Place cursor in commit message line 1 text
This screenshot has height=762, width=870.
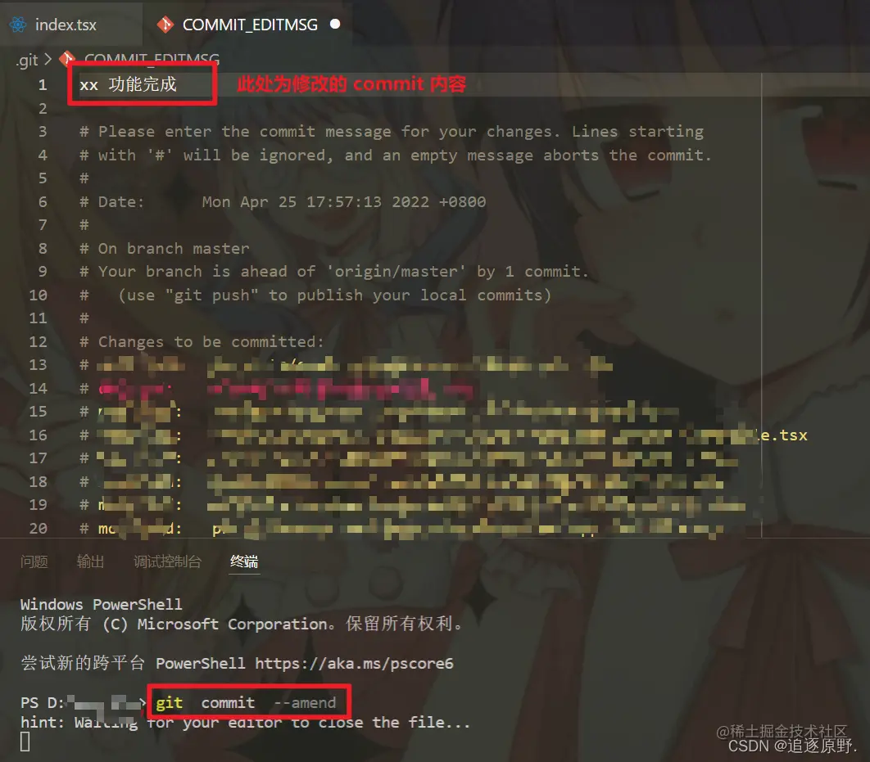tap(128, 84)
